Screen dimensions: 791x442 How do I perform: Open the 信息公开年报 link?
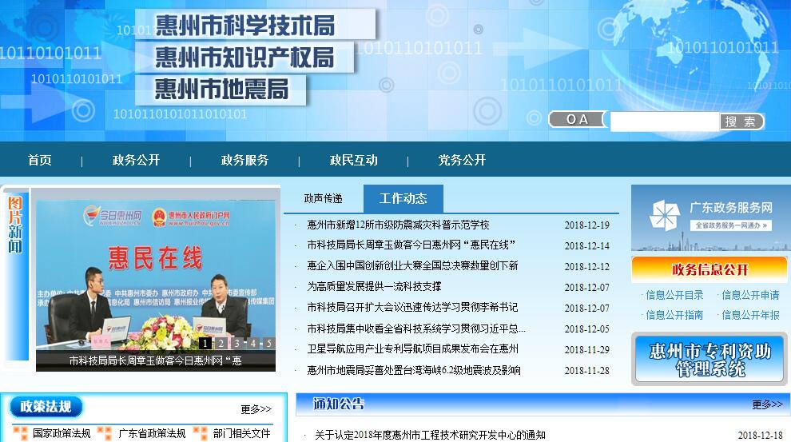750,316
